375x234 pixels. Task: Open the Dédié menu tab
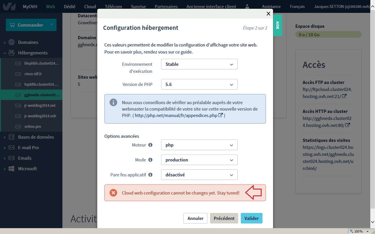pos(69,6)
